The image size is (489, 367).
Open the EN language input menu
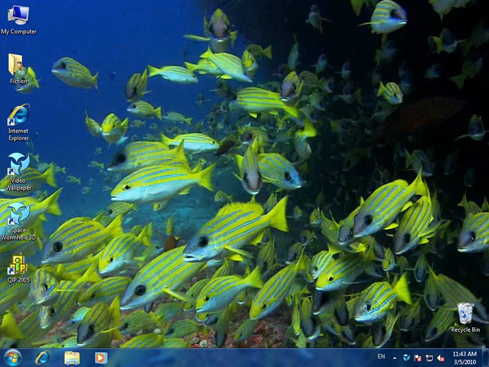coord(382,357)
